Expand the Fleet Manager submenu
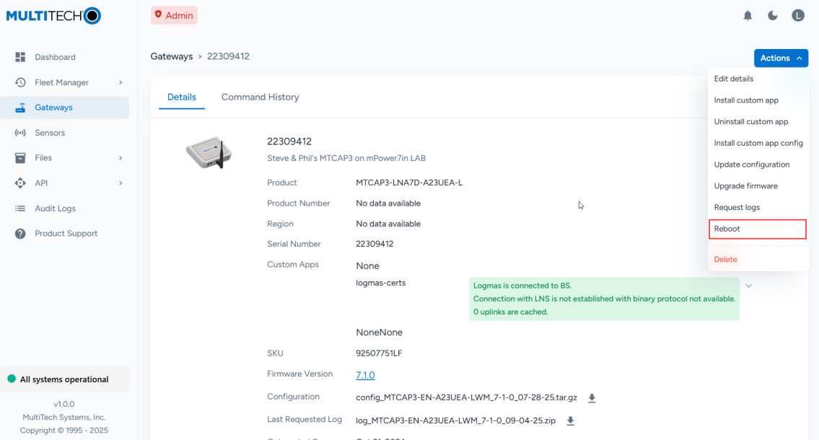 (121, 82)
